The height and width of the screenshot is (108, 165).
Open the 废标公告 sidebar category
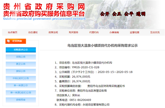[x=21, y=71]
